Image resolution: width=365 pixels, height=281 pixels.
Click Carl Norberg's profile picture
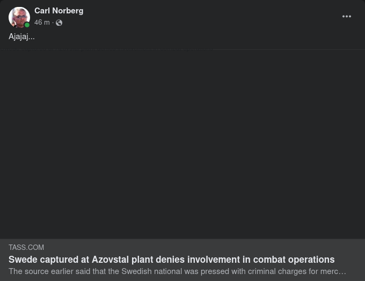19,17
